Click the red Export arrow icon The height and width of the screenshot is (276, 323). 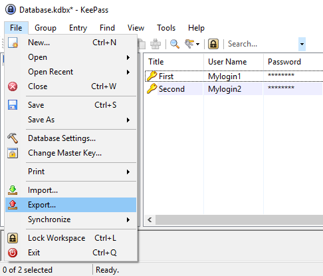(13, 205)
